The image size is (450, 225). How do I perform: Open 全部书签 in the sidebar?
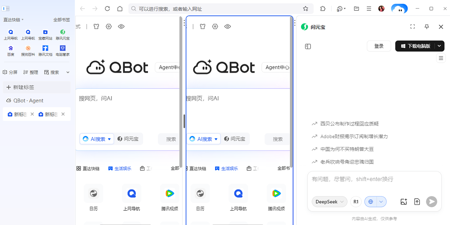click(62, 20)
